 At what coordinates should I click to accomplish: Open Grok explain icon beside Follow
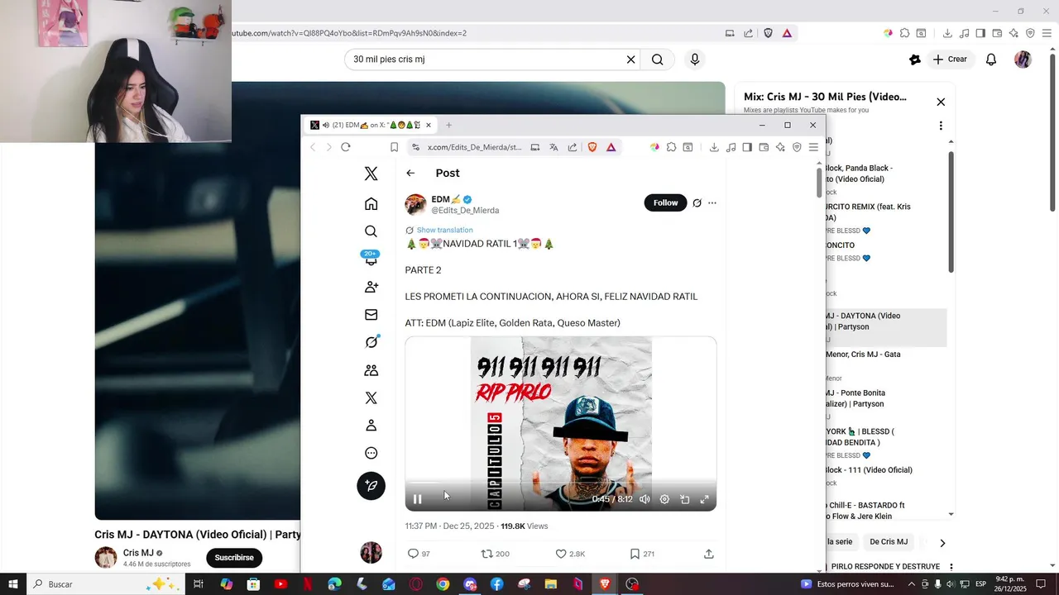(x=697, y=202)
